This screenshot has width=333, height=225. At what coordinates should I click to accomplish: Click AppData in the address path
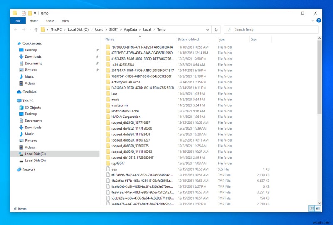(130, 29)
